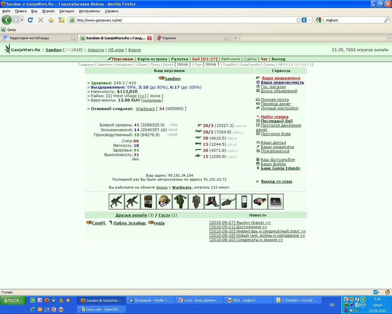Open the Правка menu
Image resolution: width=392 pixels, height=314 pixels.
[21, 11]
